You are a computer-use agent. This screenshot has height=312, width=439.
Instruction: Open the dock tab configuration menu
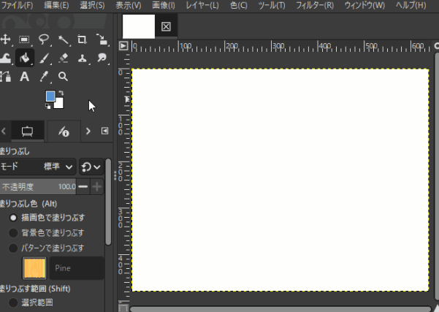pos(104,131)
